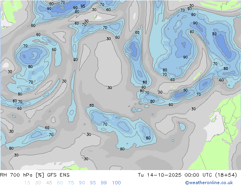Click the legend scale value 95
The image size is (241, 186).
tap(93, 183)
